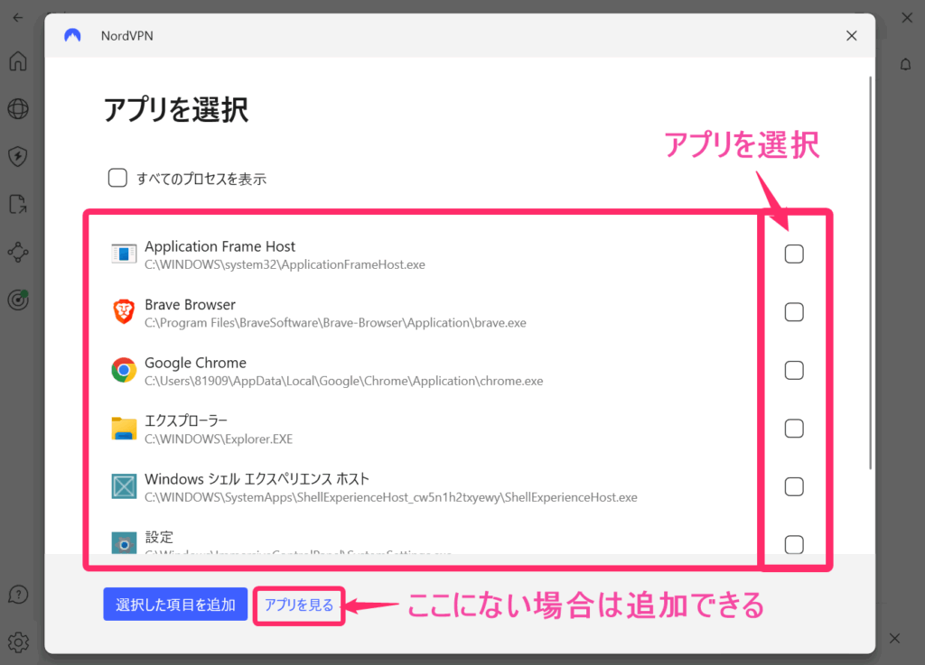Screen dimensions: 925x665
Task: Check the Brave Browser checkbox
Action: point(794,312)
